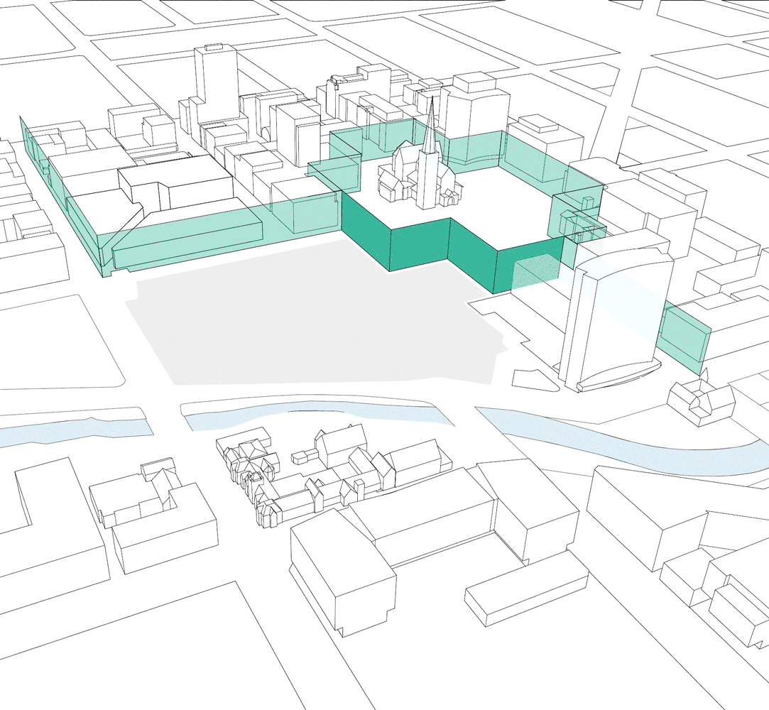Select the dark green solid wall

point(419,245)
